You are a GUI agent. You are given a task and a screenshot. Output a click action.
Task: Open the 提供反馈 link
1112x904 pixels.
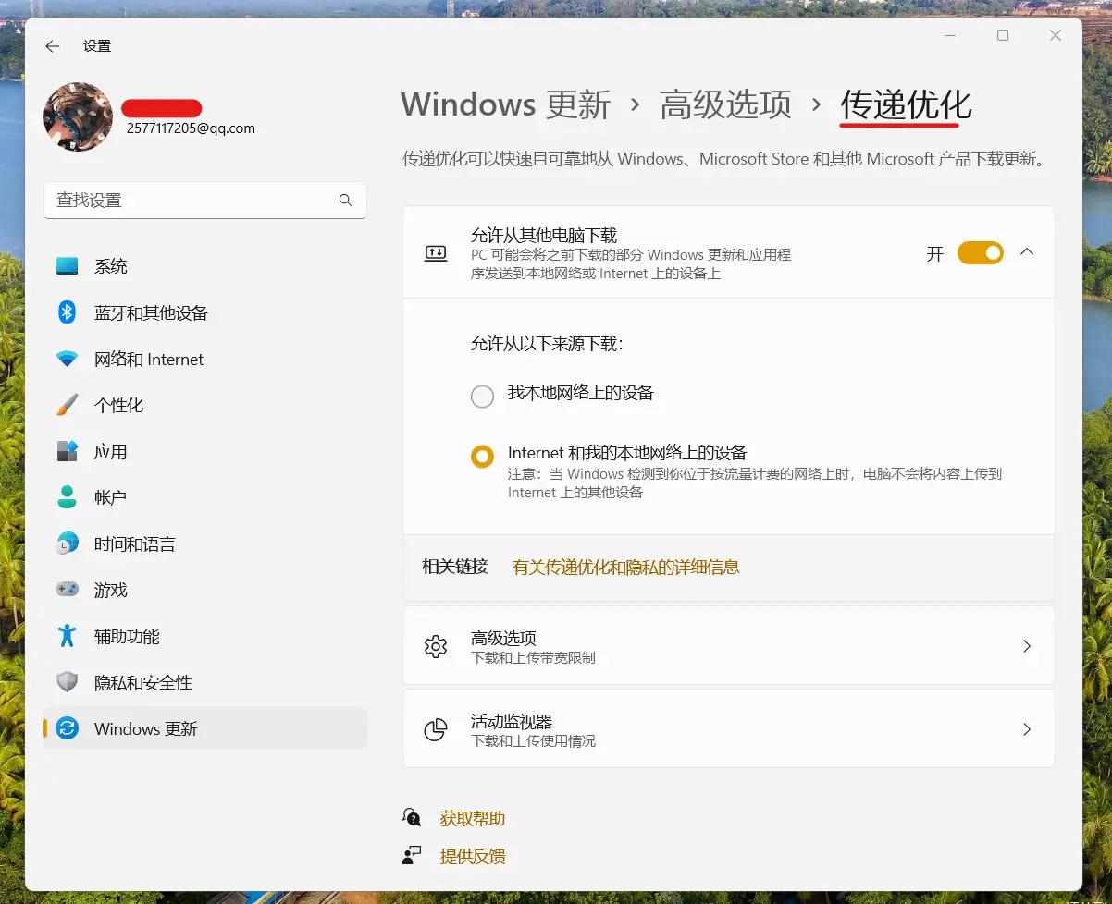pyautogui.click(x=473, y=856)
